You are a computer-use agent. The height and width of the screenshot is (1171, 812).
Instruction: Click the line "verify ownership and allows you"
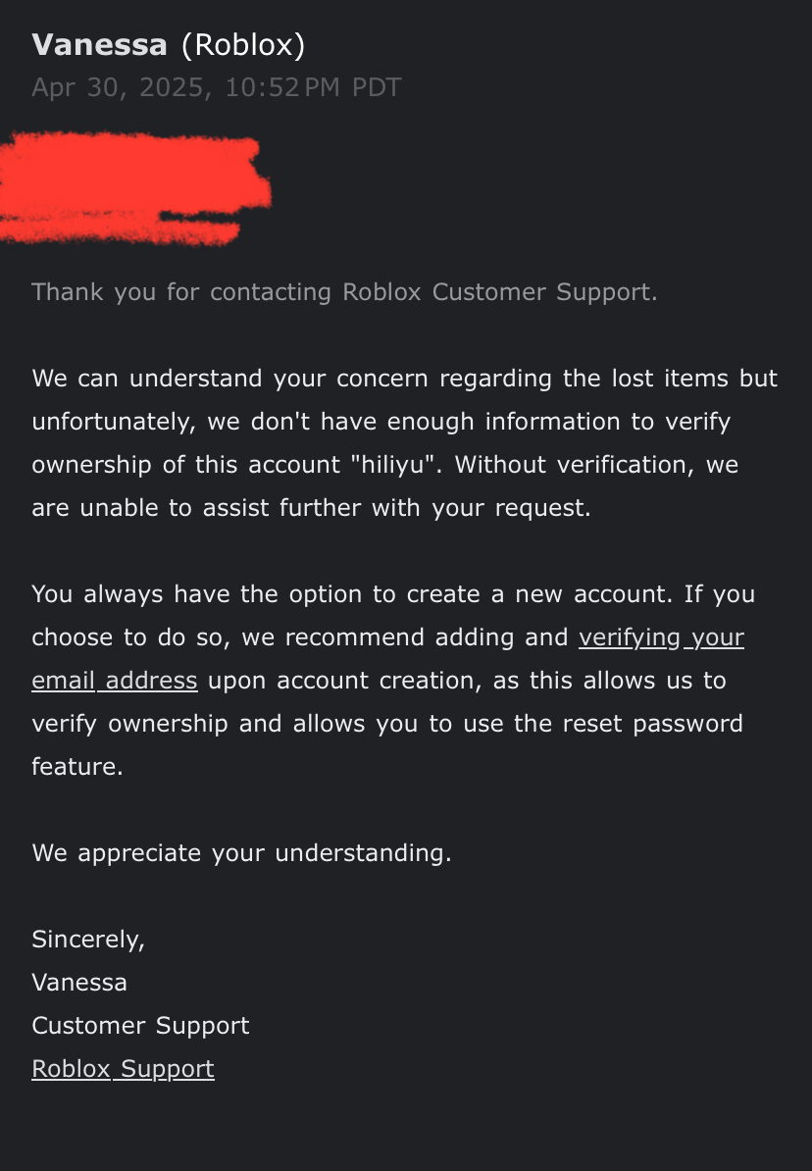coord(387,724)
